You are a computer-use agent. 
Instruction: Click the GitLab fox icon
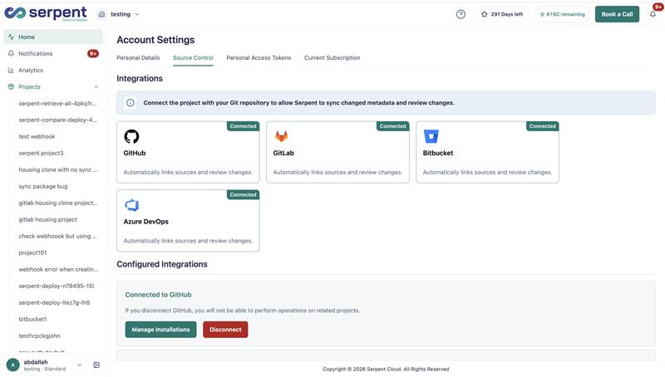click(281, 136)
